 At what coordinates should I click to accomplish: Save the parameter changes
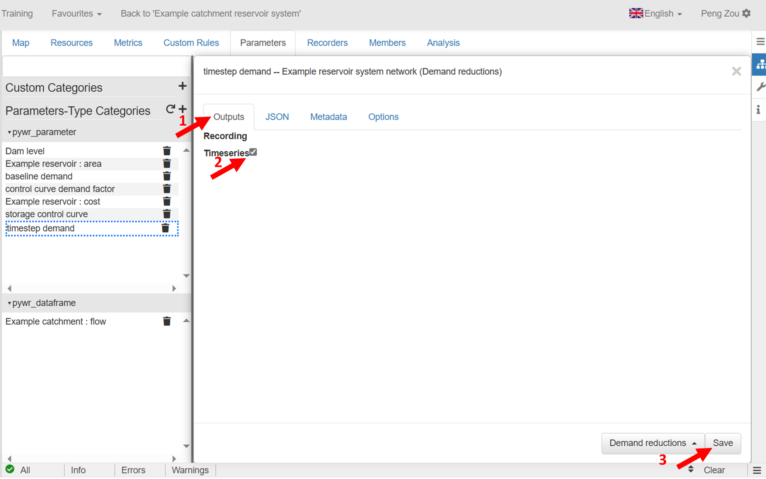coord(723,443)
